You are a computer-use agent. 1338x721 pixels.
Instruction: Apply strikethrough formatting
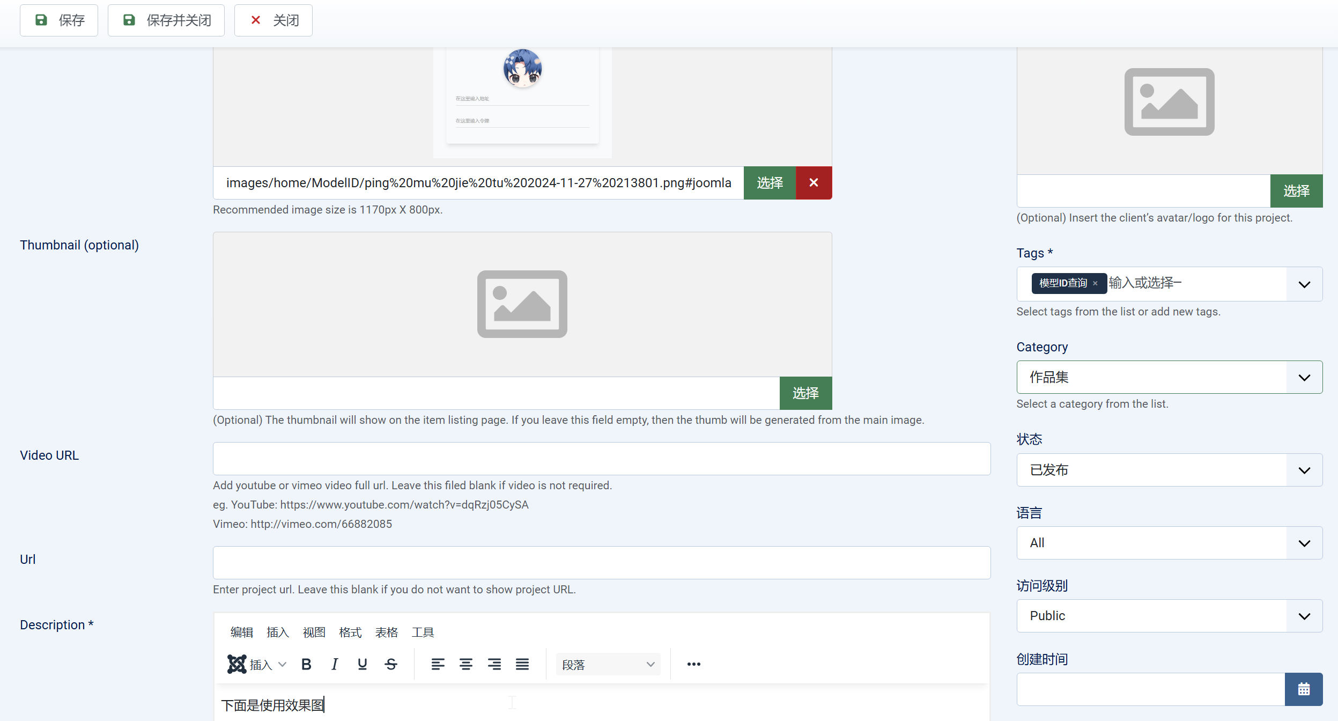[x=391, y=665]
